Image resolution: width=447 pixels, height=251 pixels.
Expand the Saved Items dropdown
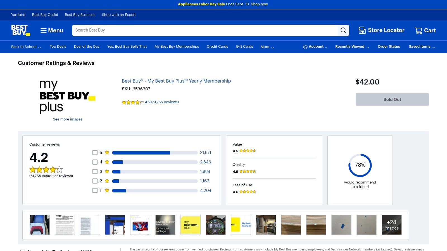point(422,47)
